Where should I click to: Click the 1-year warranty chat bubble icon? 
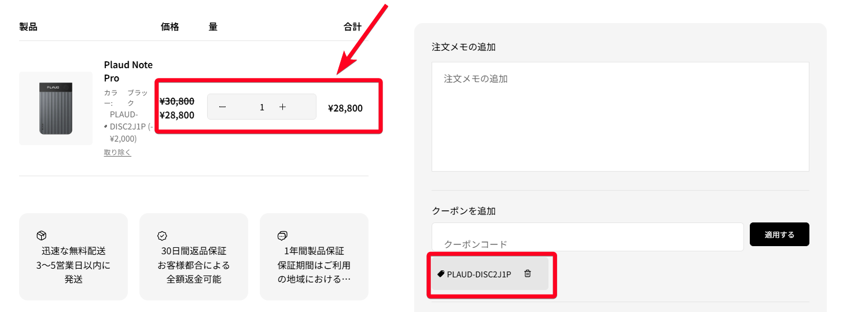(282, 236)
